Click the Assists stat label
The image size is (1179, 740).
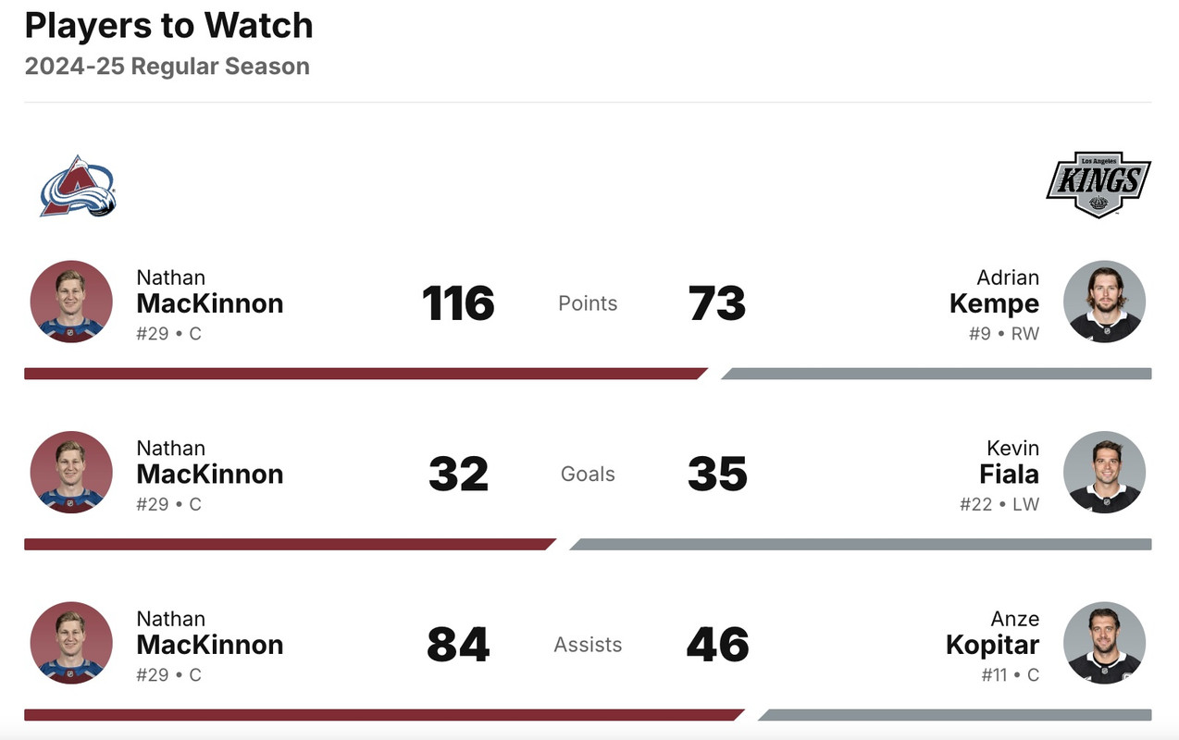[588, 645]
